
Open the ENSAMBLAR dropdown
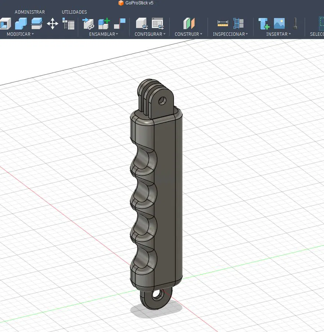point(104,34)
